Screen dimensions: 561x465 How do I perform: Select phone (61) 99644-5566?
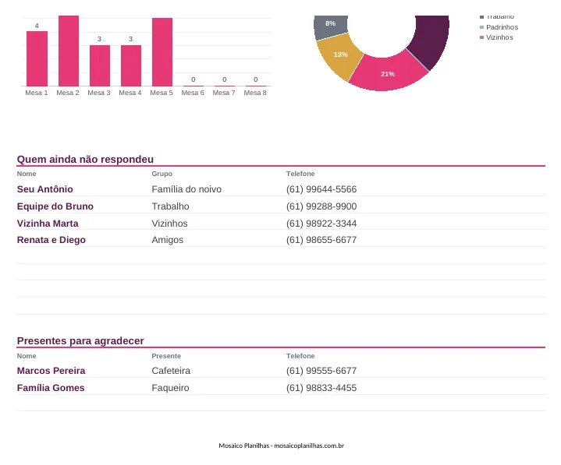coord(321,189)
